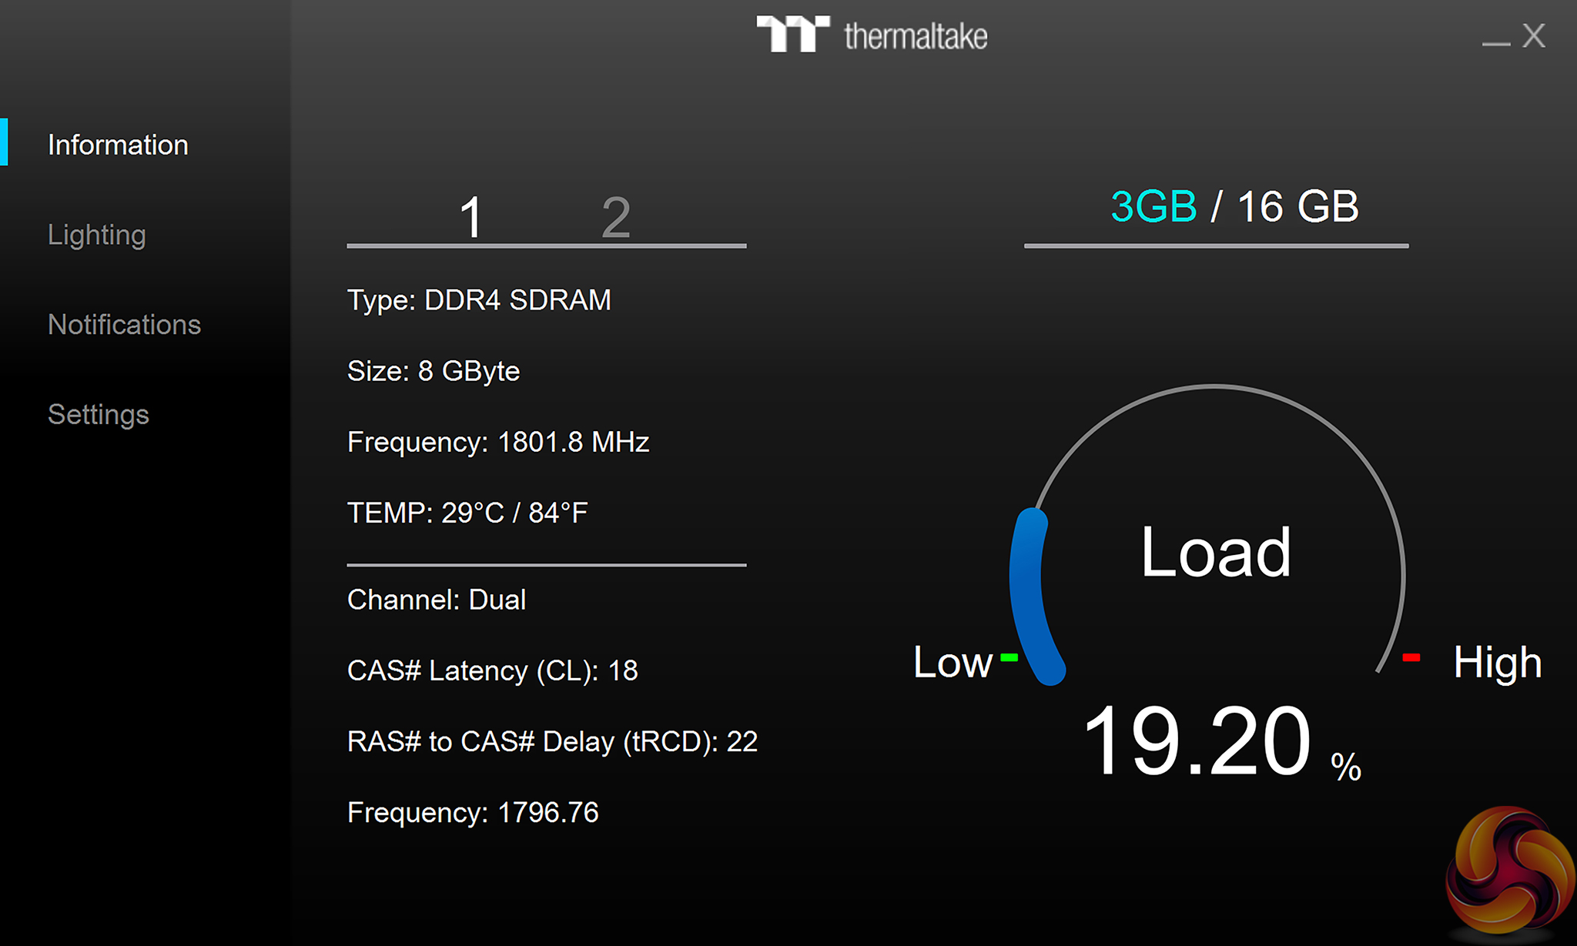The width and height of the screenshot is (1577, 946).
Task: Click the Frequency 1801.8 MHz line
Action: (498, 442)
